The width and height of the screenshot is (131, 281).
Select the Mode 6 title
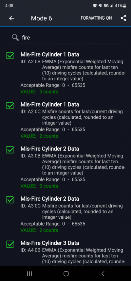tap(42, 18)
